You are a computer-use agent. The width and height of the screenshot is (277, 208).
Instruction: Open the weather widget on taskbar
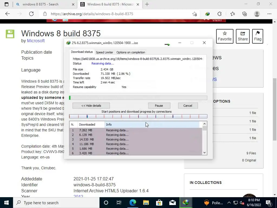pyautogui.click(x=213, y=203)
